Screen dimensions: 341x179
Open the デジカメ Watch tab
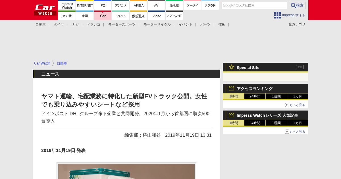click(121, 5)
